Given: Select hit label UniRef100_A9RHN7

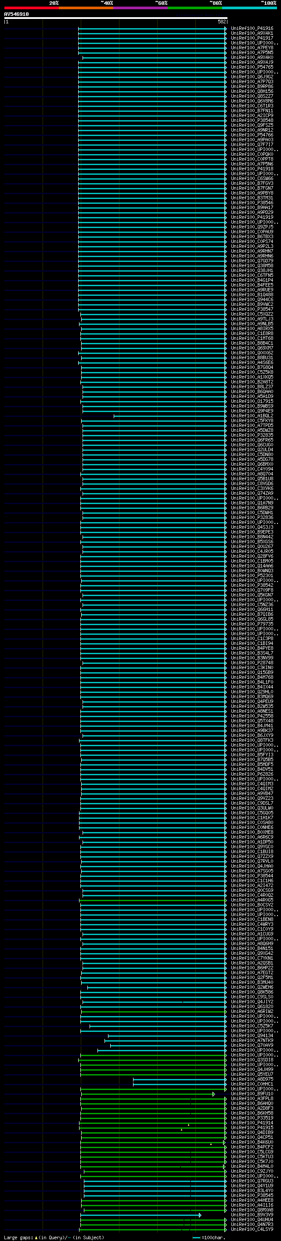Looking at the screenshot, I should coord(252,251).
